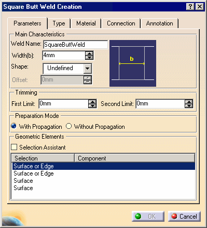Decrease Second Limit with down arrow
Screen dimensions: 207x228
click(x=189, y=106)
